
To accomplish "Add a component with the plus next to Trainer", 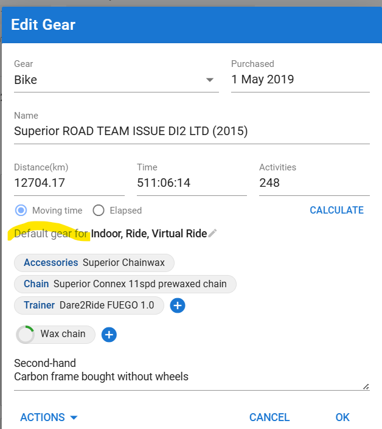I will (x=178, y=305).
